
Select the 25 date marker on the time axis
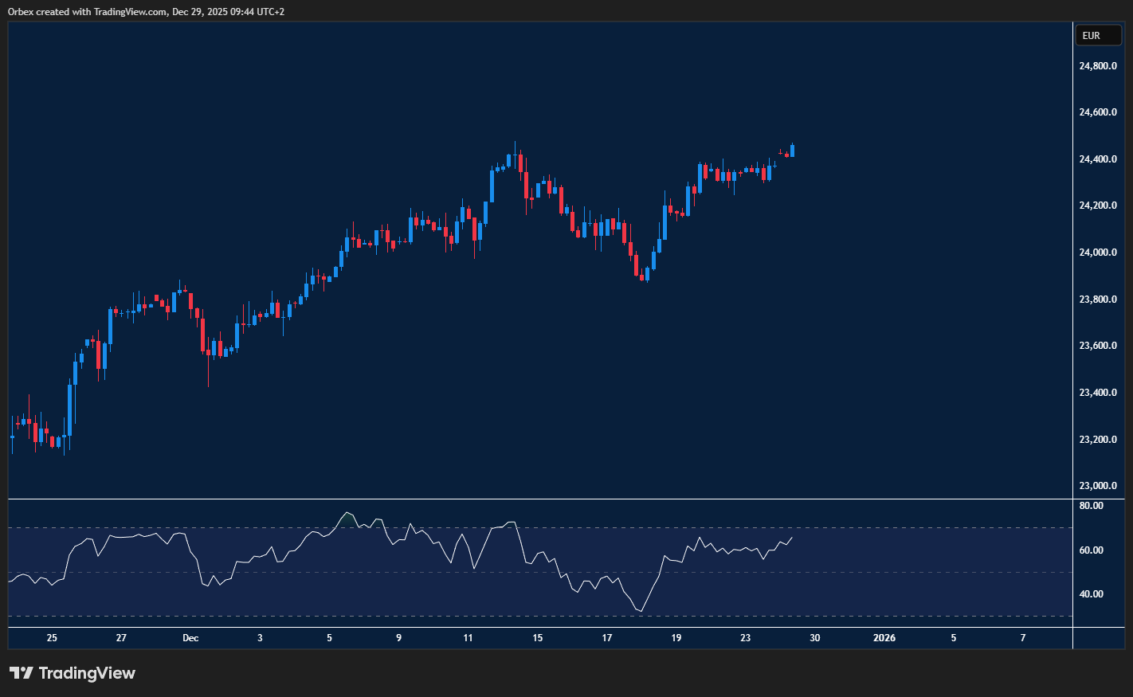52,638
